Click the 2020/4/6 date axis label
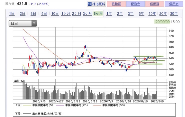185x117 pixels. click(39, 101)
